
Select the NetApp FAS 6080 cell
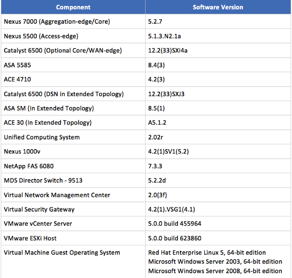click(x=29, y=166)
